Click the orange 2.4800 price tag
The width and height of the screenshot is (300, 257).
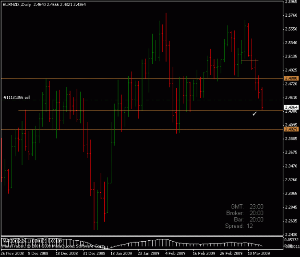tap(291, 78)
